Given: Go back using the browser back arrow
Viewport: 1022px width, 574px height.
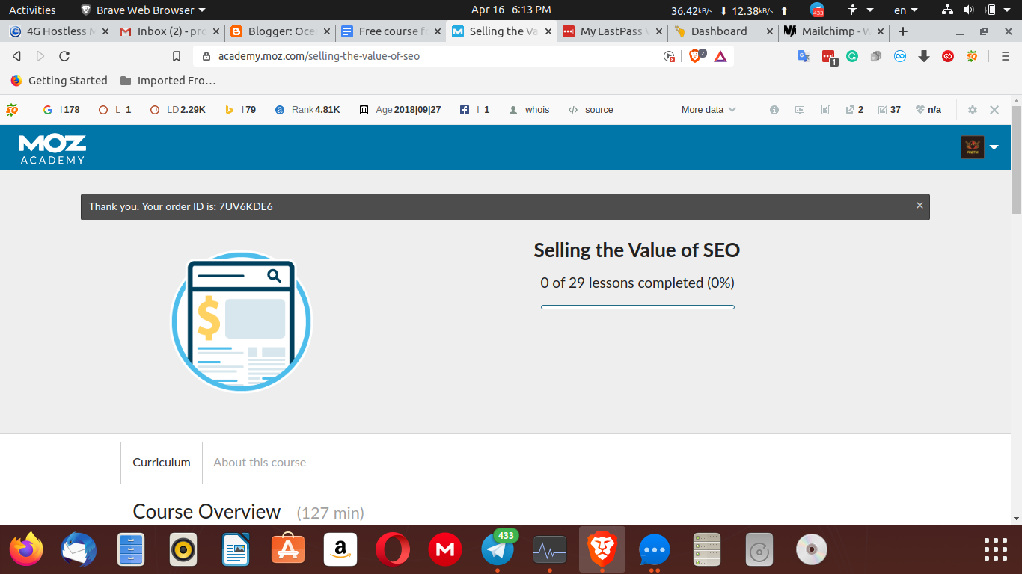Looking at the screenshot, I should coord(17,56).
